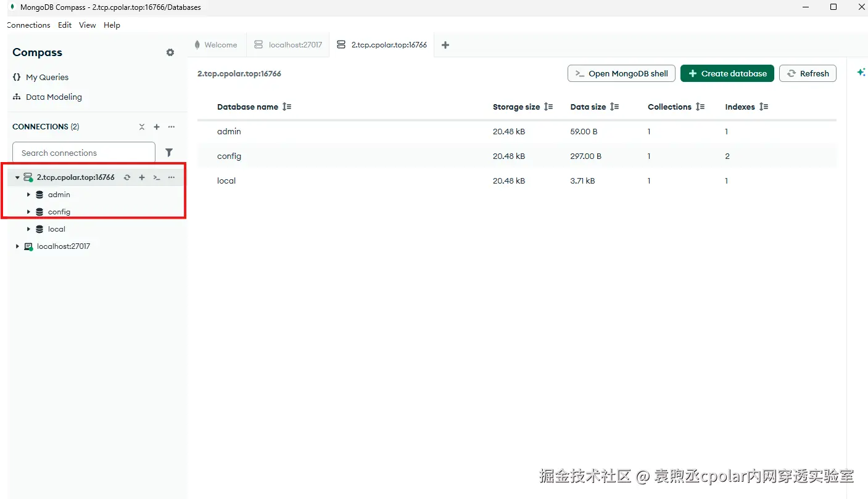Viewport: 868px width, 499px height.
Task: Open the View menu
Action: click(88, 25)
